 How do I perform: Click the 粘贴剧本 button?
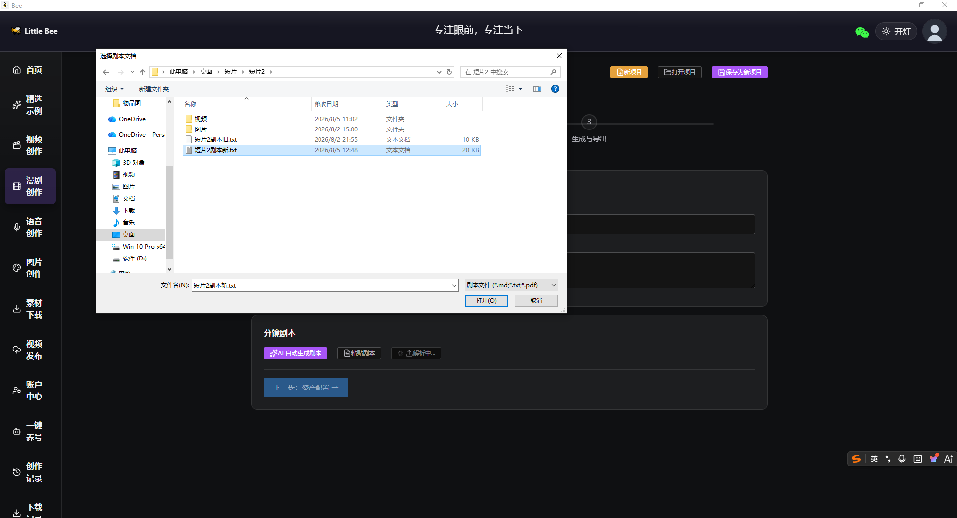pyautogui.click(x=359, y=353)
